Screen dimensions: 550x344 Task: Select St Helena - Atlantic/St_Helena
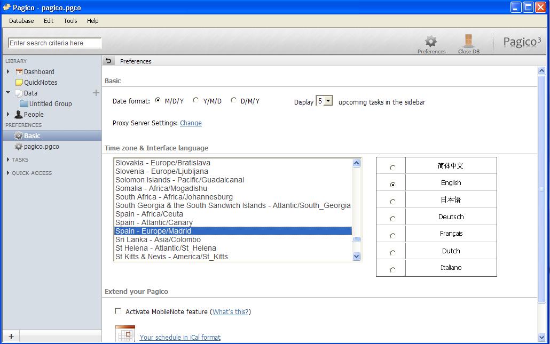(x=233, y=248)
